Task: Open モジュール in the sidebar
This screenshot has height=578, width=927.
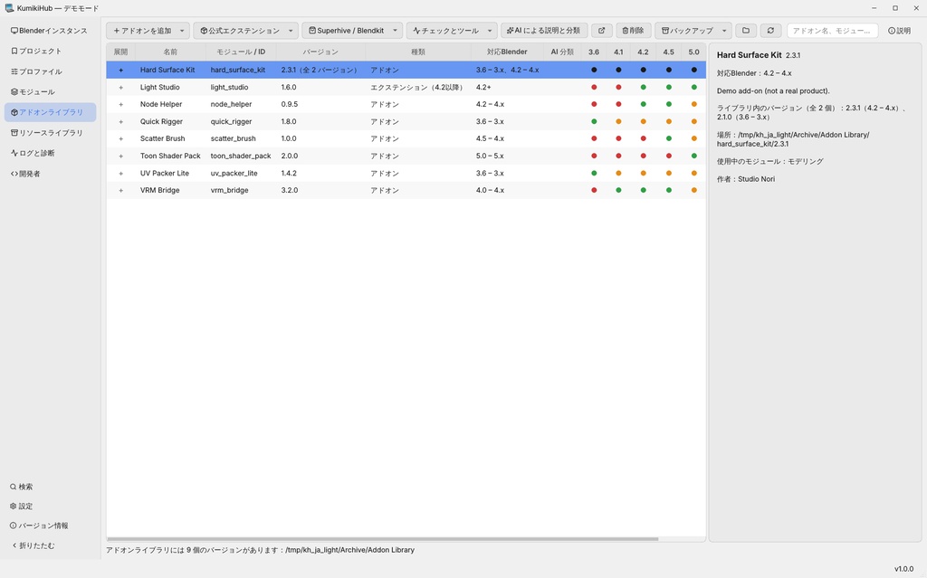Action: tap(50, 92)
